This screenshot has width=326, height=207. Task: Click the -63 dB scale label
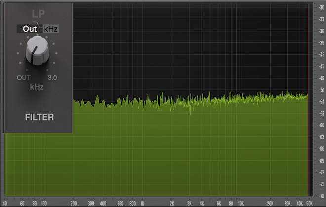(321, 137)
